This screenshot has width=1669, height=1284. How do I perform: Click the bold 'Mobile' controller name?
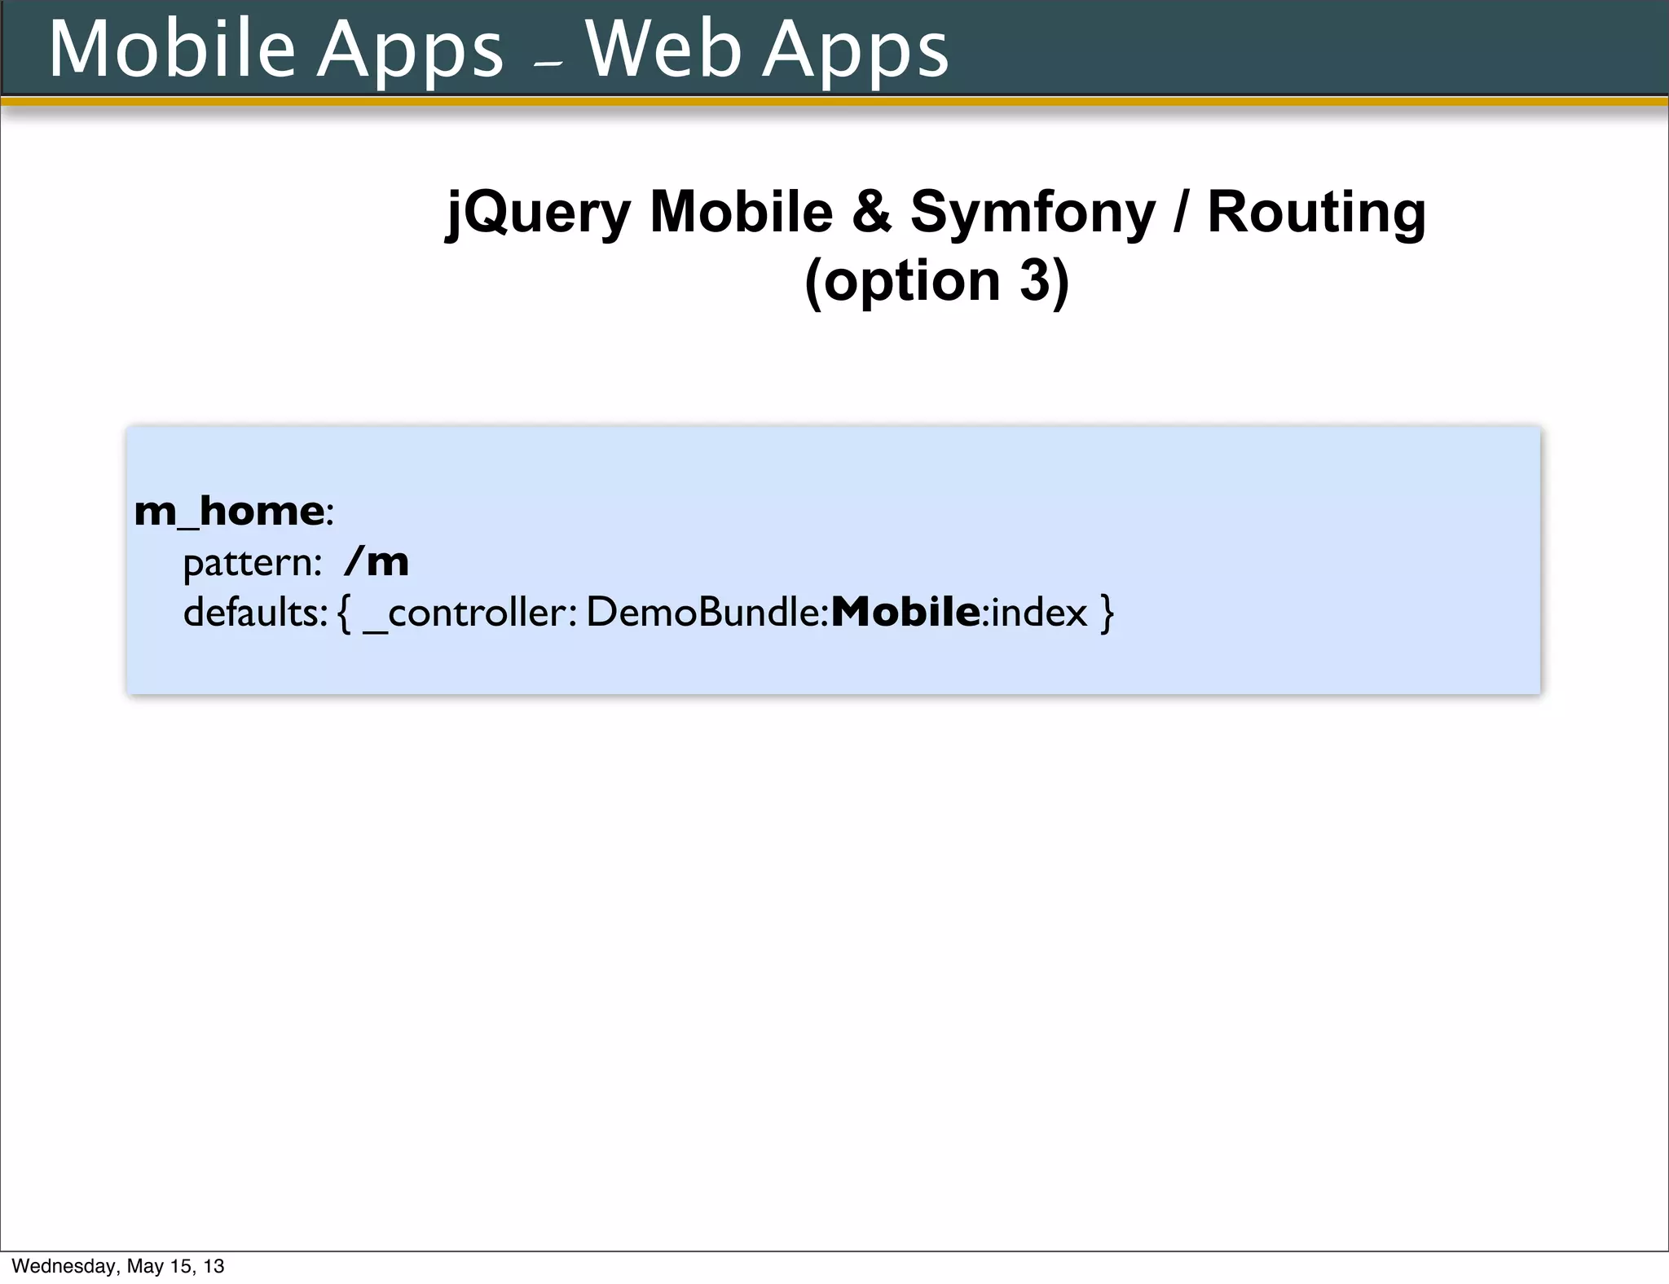point(905,613)
